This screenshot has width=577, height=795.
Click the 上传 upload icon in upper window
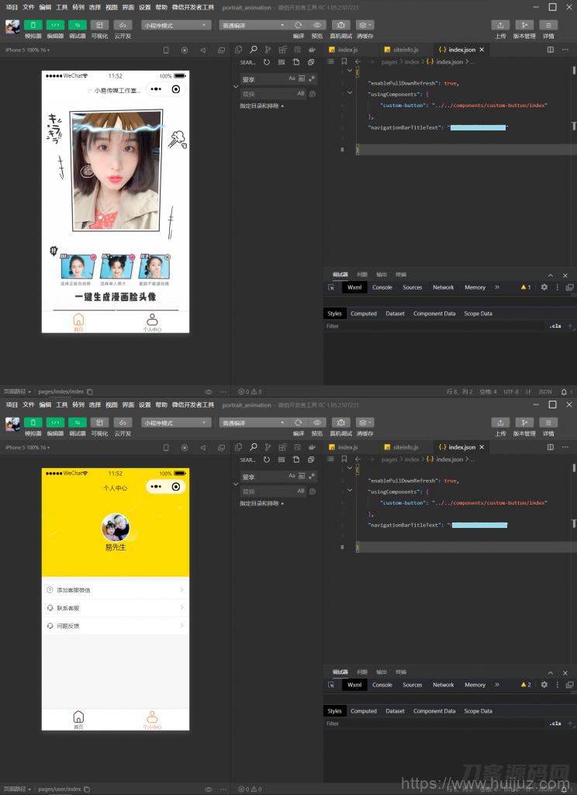point(500,25)
